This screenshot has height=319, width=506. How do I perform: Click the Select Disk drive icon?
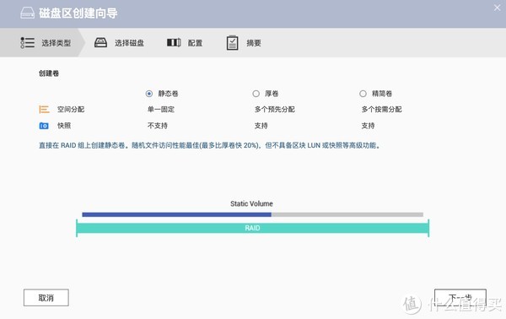click(x=100, y=43)
